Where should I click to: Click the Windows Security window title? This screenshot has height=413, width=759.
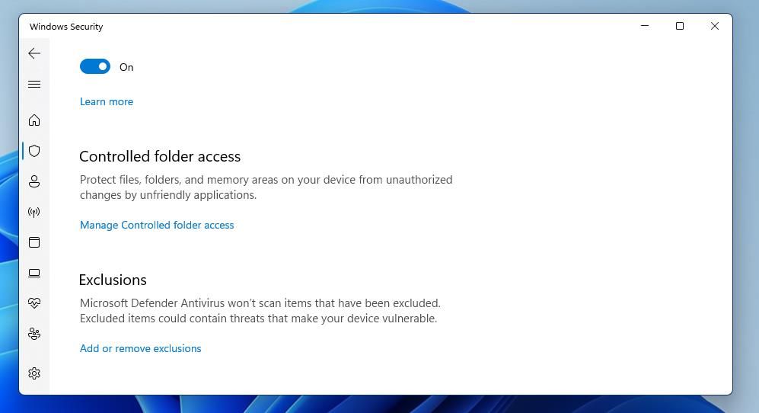pyautogui.click(x=66, y=27)
